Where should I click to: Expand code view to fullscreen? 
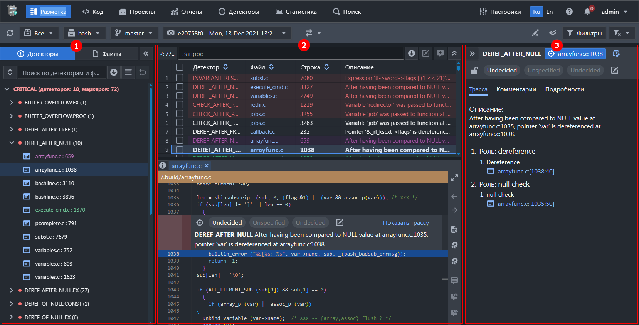454,178
